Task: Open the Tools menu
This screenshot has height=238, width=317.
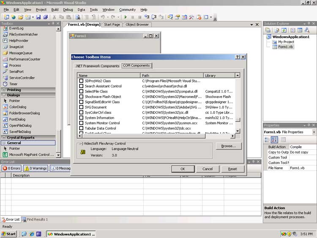Action: click(x=93, y=10)
